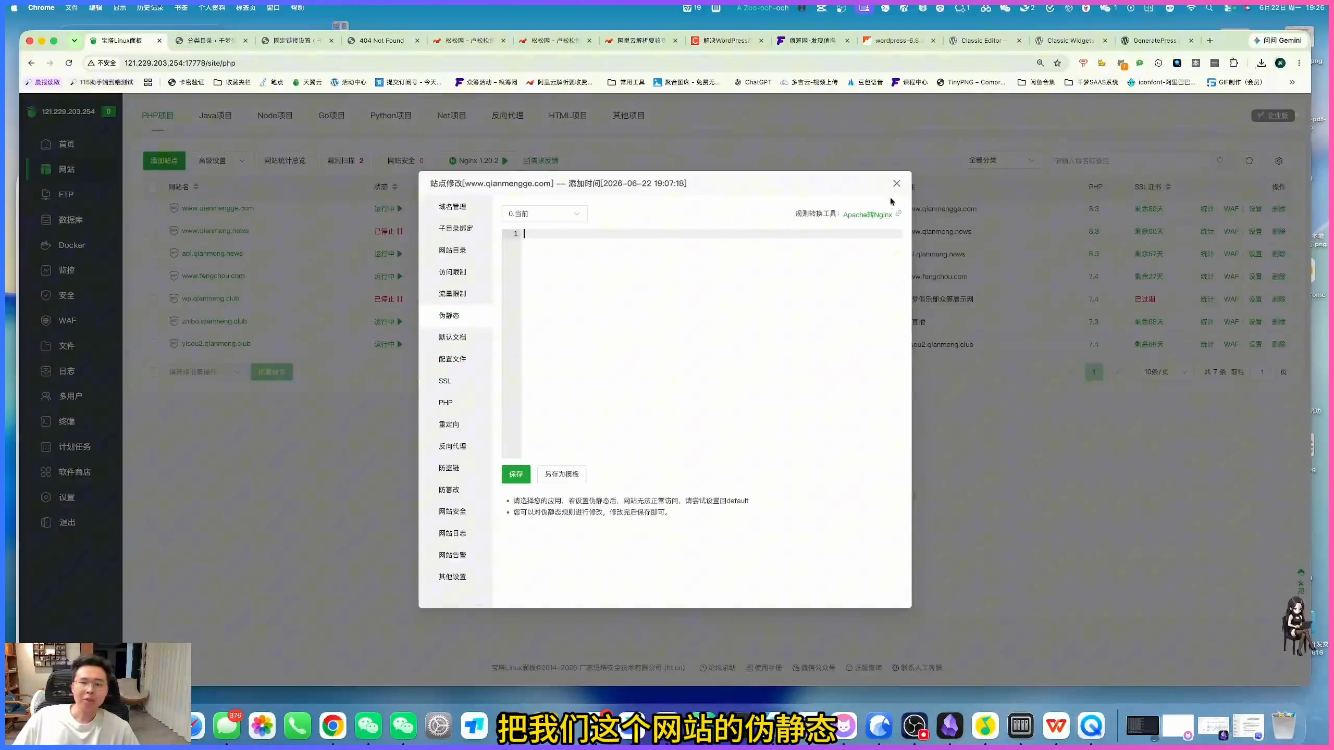Click Docker icon in sidebar
1334x750 pixels.
click(x=46, y=245)
